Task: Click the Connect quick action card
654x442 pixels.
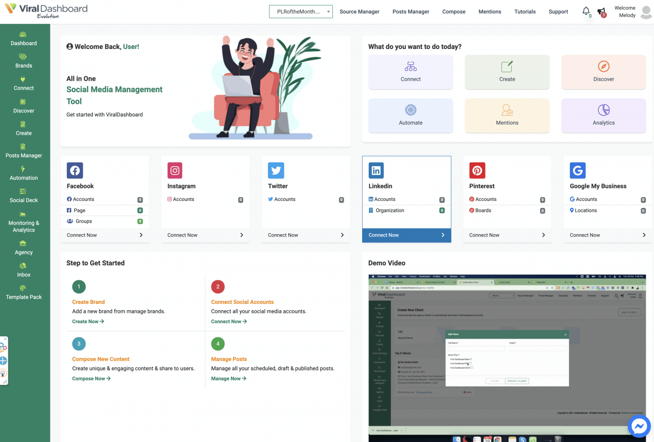Action: coord(411,72)
